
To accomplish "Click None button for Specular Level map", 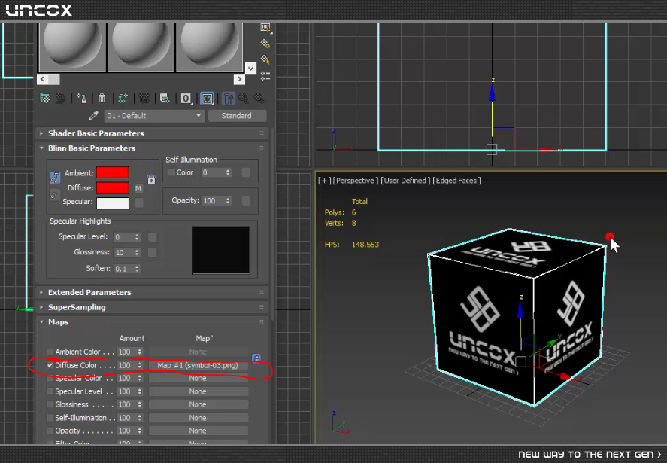I will point(198,391).
